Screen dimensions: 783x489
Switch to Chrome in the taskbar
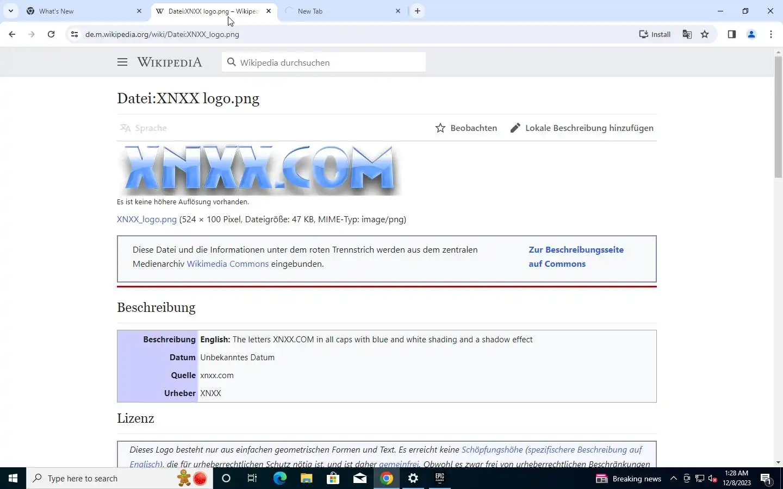(x=387, y=478)
